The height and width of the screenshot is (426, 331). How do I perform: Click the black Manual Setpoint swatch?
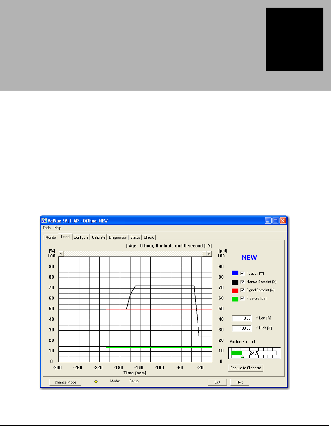(x=235, y=282)
